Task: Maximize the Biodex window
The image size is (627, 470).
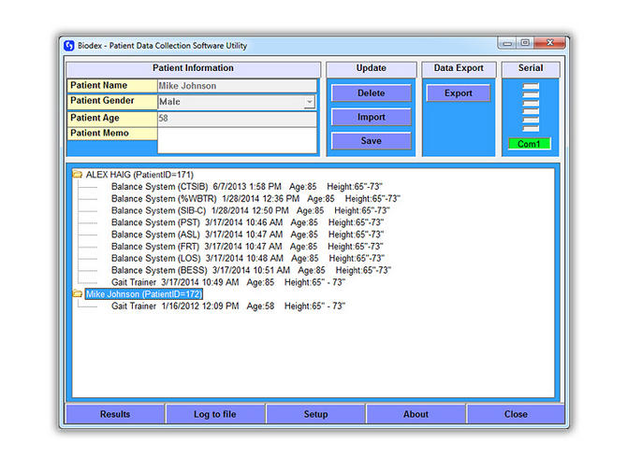Action: pyautogui.click(x=525, y=43)
